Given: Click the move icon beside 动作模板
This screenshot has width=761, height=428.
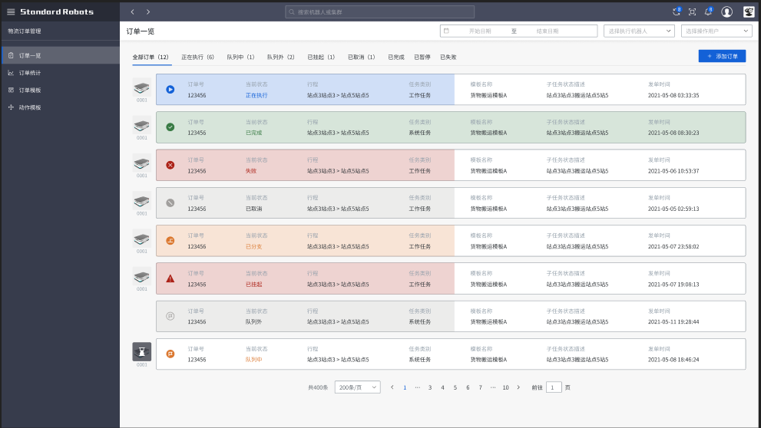Looking at the screenshot, I should [11, 107].
